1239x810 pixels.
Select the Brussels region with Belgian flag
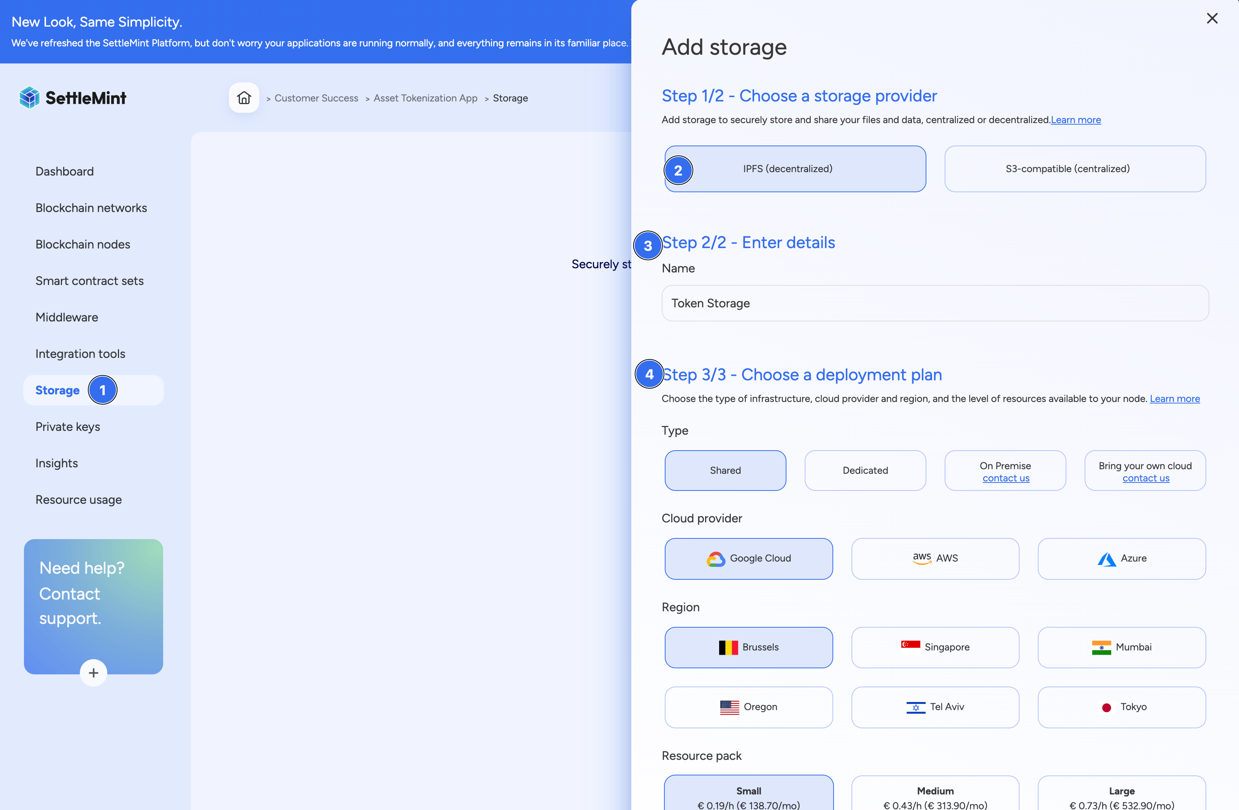pos(748,647)
